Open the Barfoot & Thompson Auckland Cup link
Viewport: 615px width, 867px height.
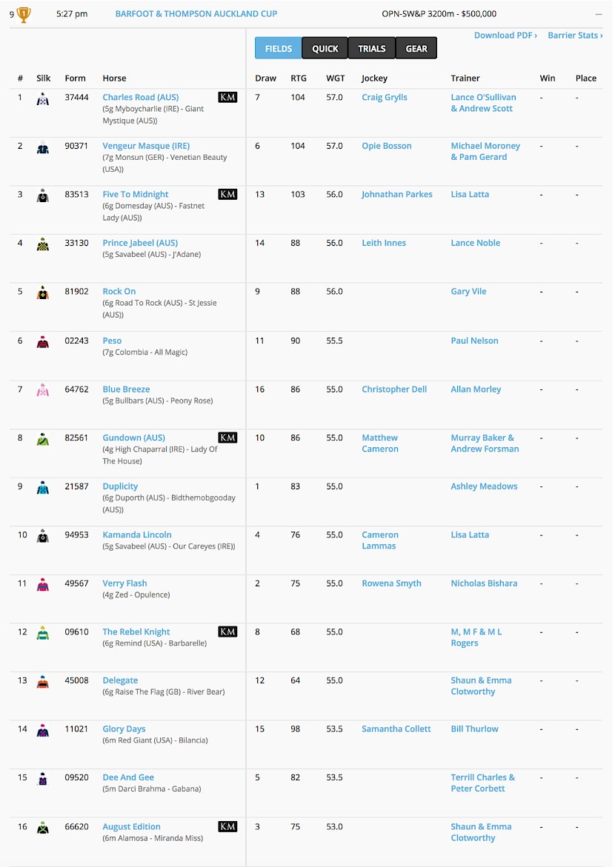(x=196, y=14)
